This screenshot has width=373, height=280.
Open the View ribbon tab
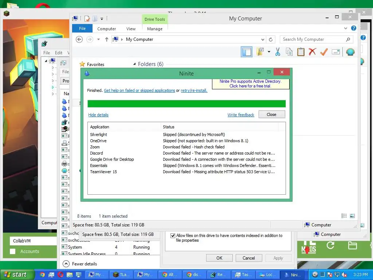(131, 28)
